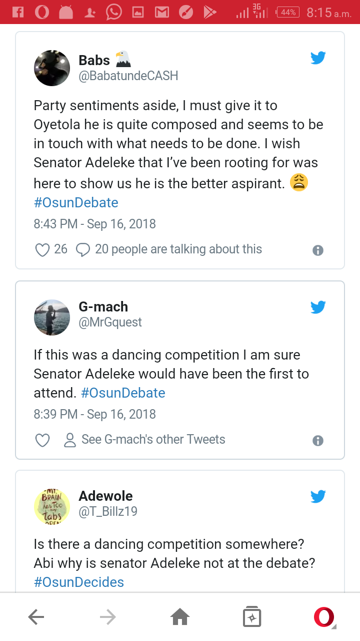This screenshot has width=360, height=641.
Task: Open the Twitter bird on Babs' tweet
Action: click(318, 58)
